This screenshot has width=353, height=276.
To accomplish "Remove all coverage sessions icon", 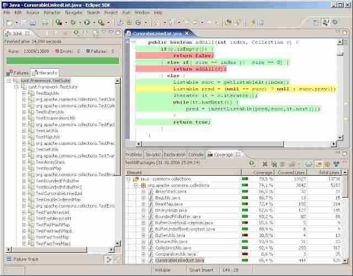I will click(275, 165).
